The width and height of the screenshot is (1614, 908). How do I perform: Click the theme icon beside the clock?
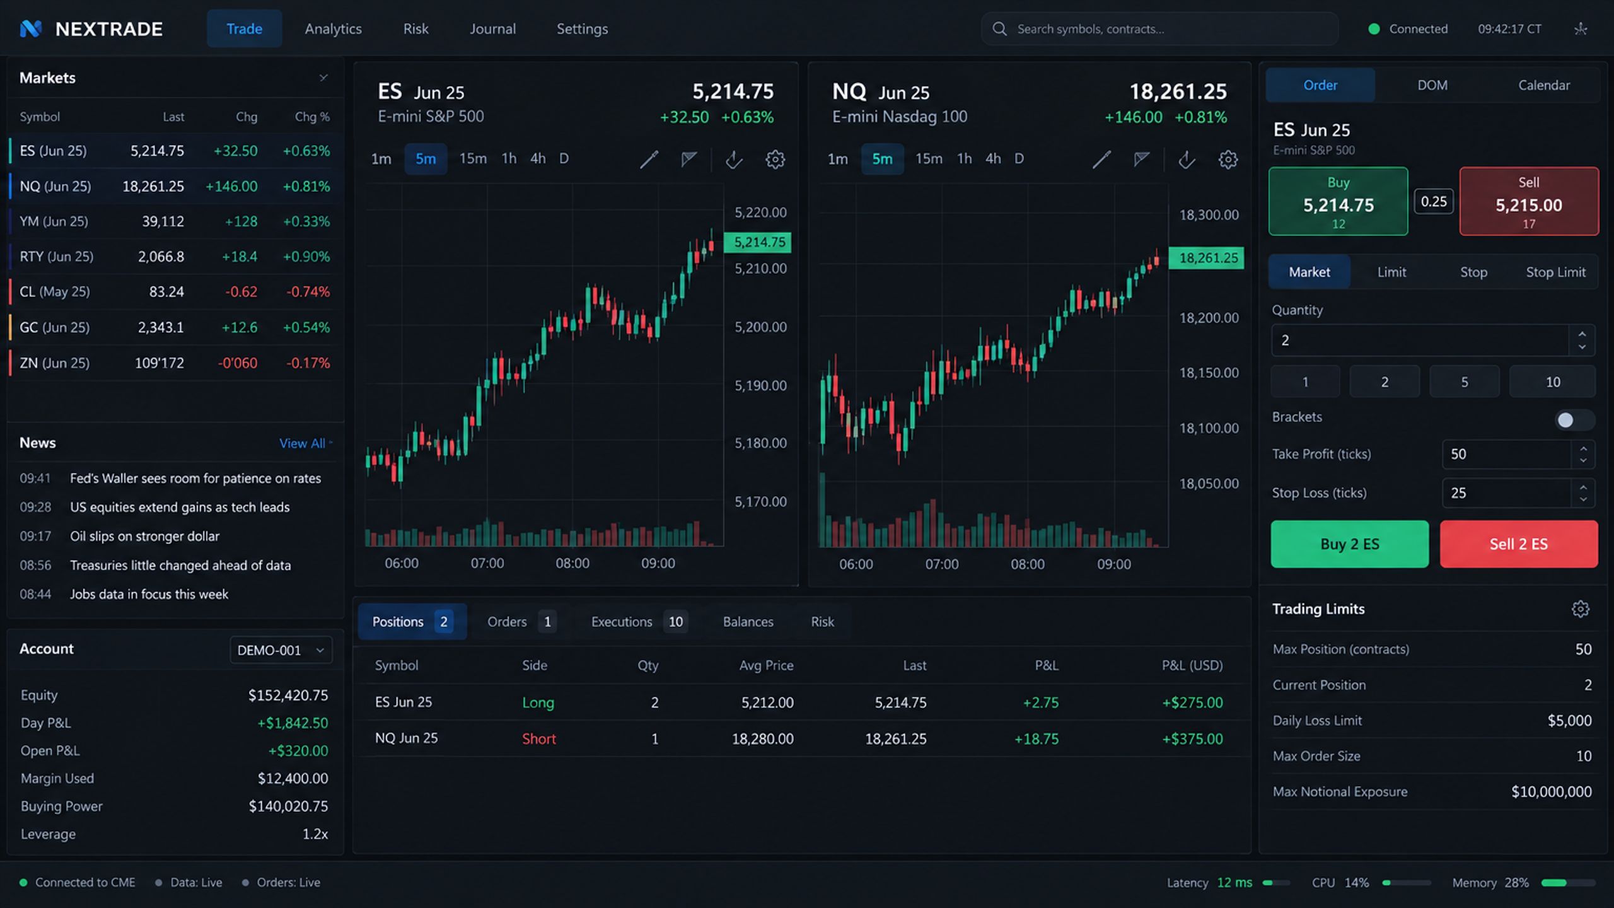(1581, 29)
